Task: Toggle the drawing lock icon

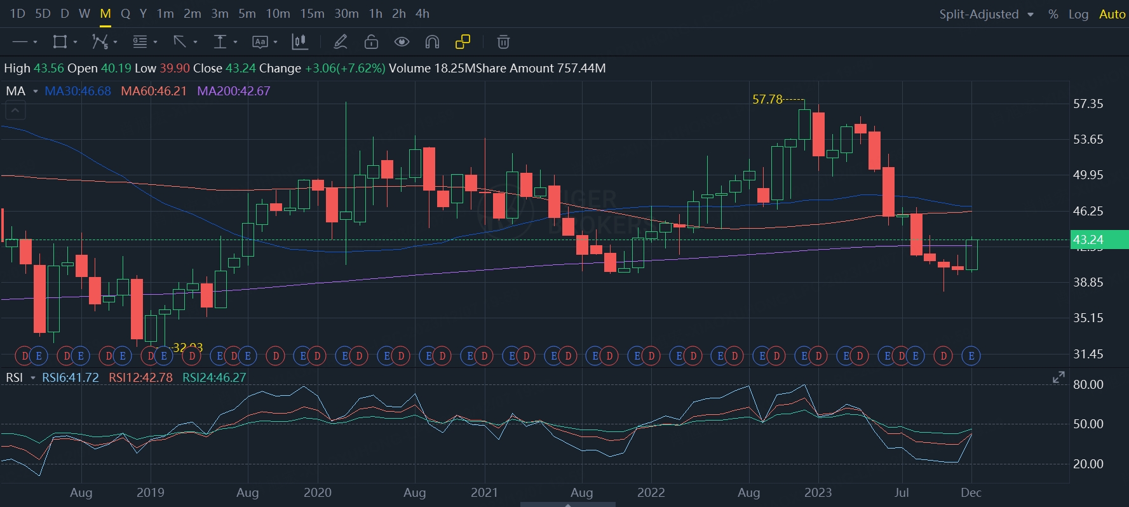Action: click(x=371, y=42)
